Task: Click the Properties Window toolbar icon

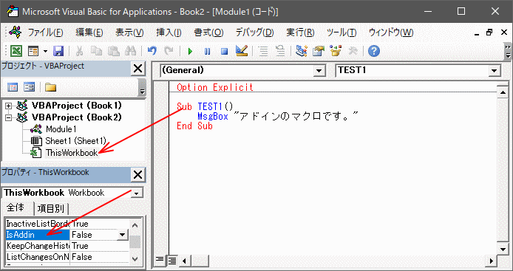Action: point(319,51)
